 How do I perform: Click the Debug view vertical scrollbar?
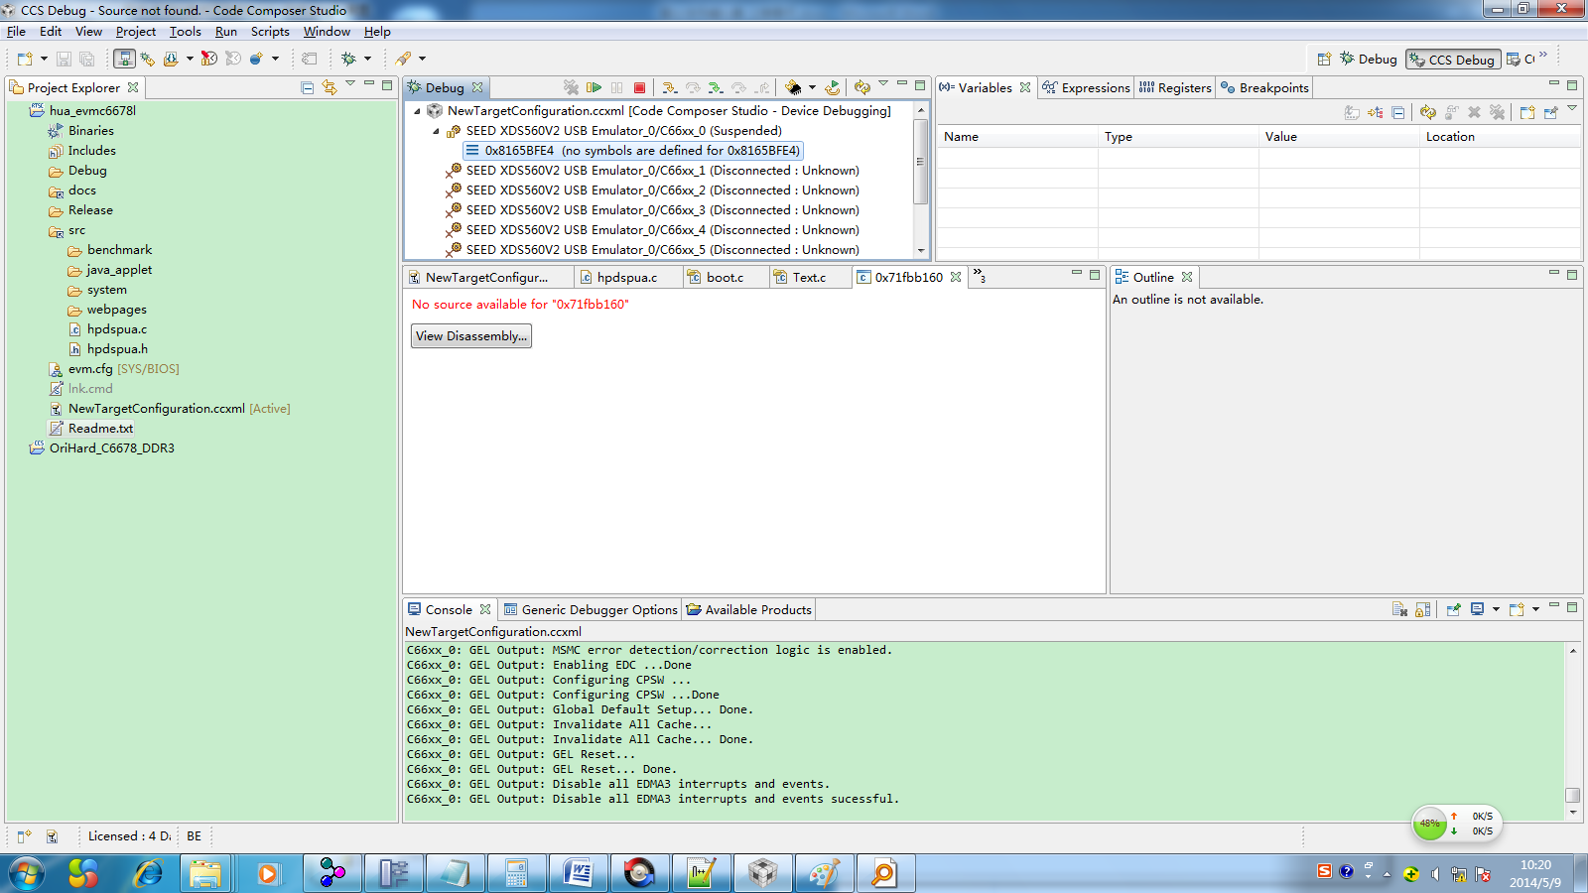(x=921, y=161)
